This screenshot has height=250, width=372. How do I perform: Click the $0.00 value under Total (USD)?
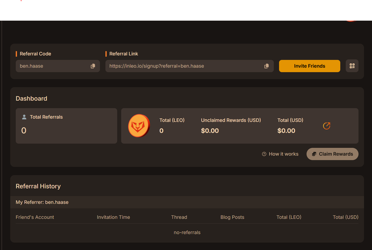pos(286,131)
